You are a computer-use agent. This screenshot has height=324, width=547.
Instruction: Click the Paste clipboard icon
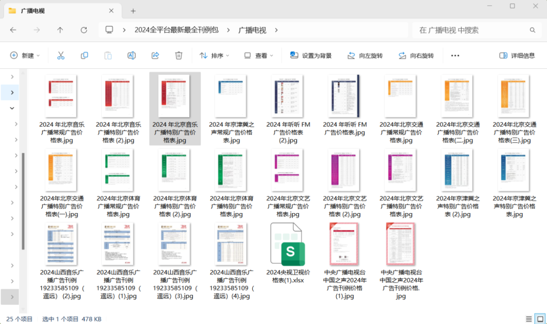(x=108, y=56)
